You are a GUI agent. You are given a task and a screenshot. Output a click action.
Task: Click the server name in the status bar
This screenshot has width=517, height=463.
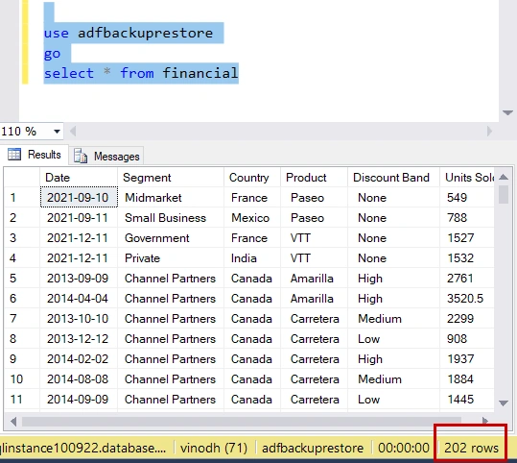tap(83, 448)
